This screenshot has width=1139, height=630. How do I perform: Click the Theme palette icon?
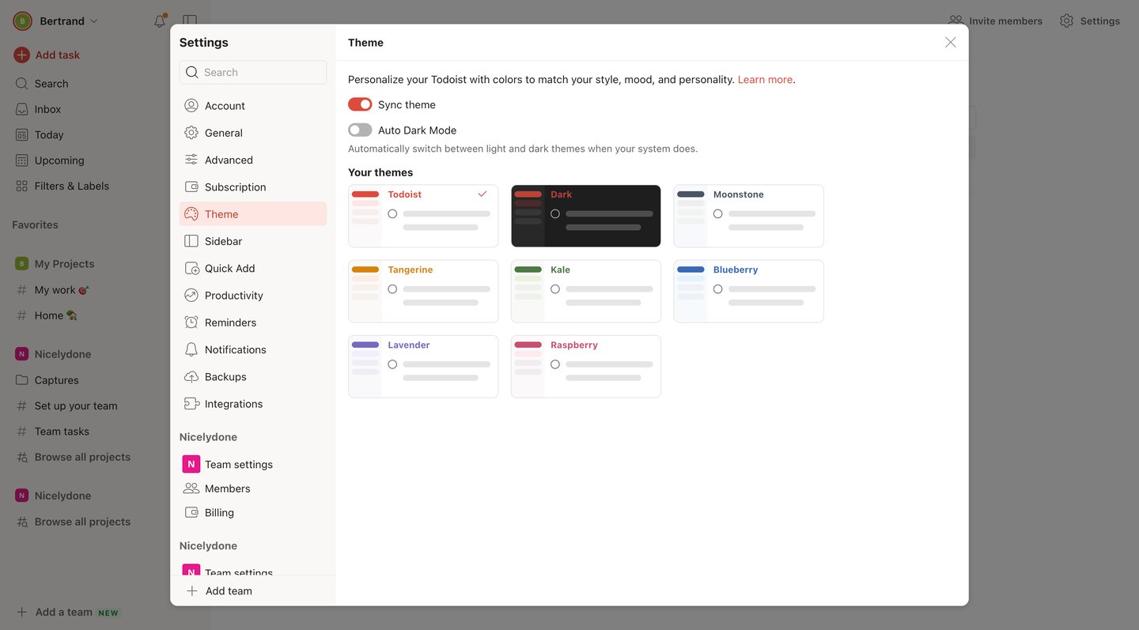[191, 213]
